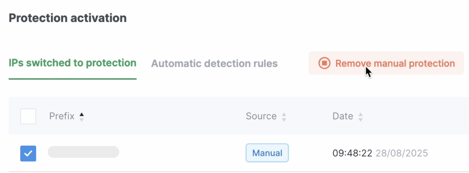
Task: Click the downward sort arrow beside Date
Action: point(360,119)
